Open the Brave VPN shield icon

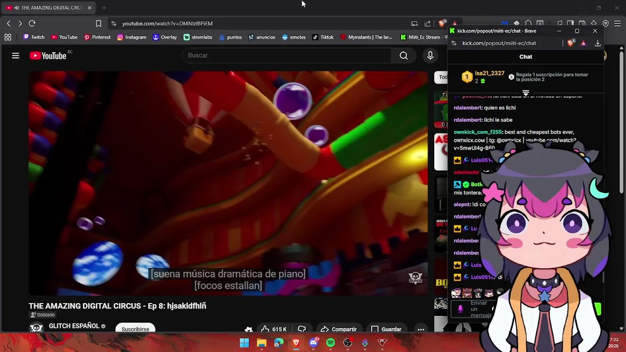605,23
